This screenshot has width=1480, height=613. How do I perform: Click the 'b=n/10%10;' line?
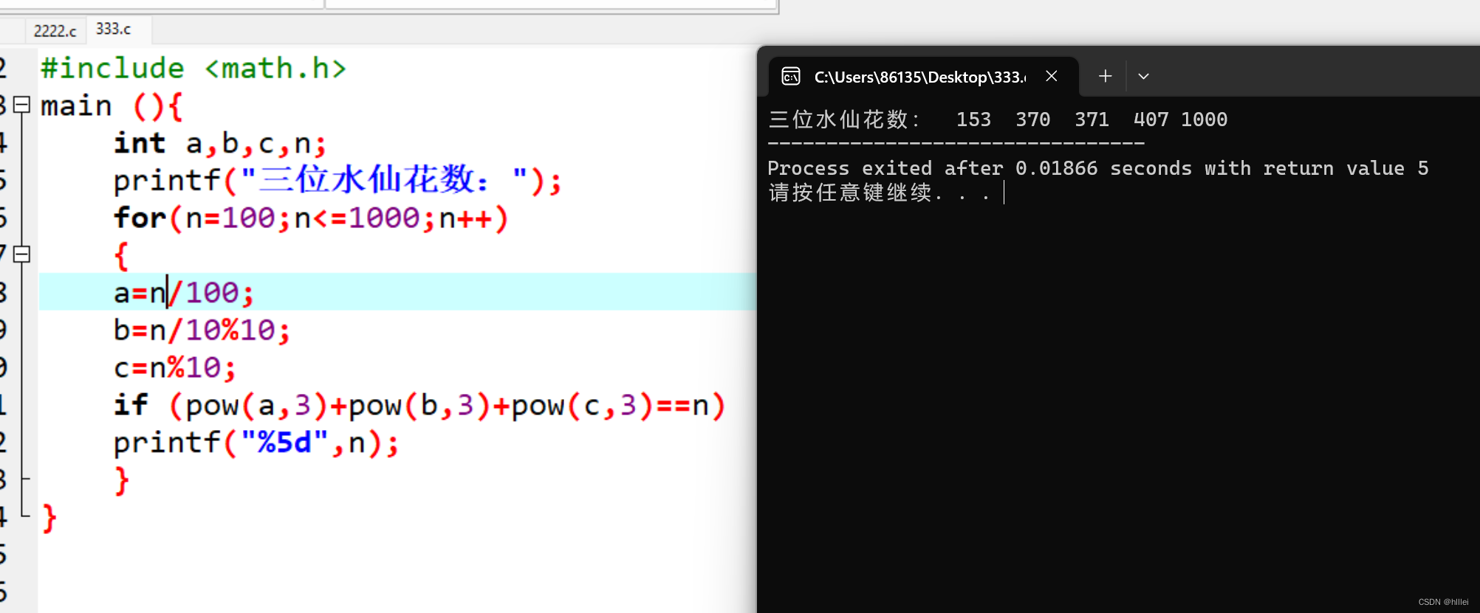point(202,330)
